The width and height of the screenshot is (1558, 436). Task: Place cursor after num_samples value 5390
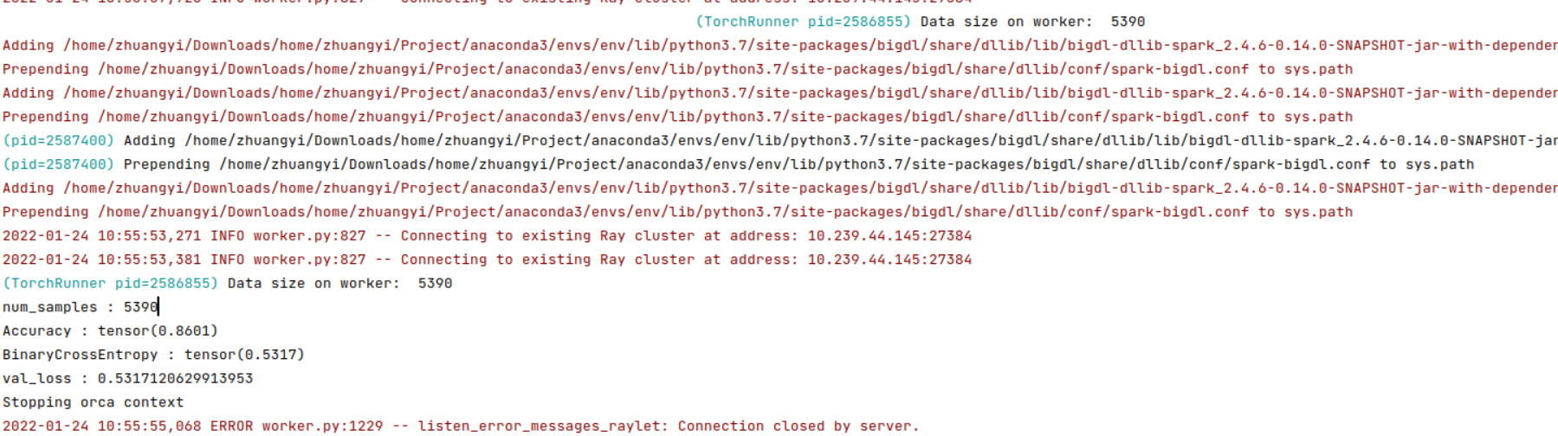coord(158,307)
